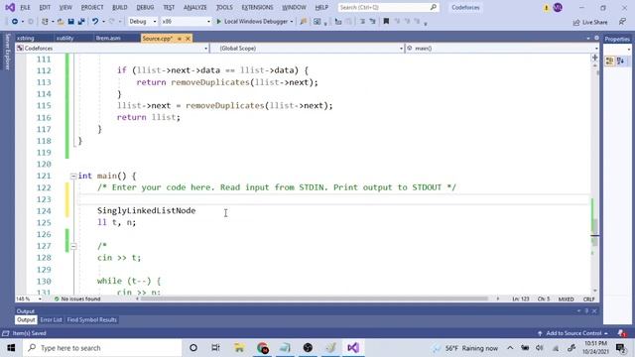Click the Task View taskbar icon
The height and width of the screenshot is (357, 635).
pos(216,348)
